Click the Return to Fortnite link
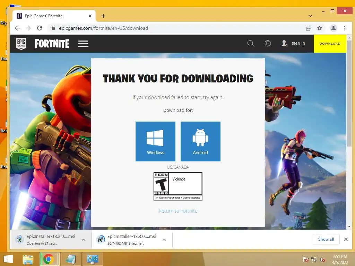 click(x=178, y=211)
